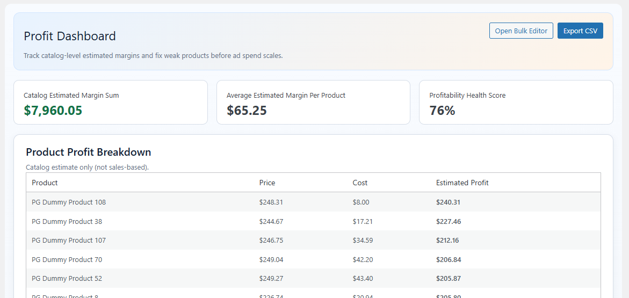Screen dimensions: 629x298
Task: Open the Bulk Editor
Action: pos(520,31)
